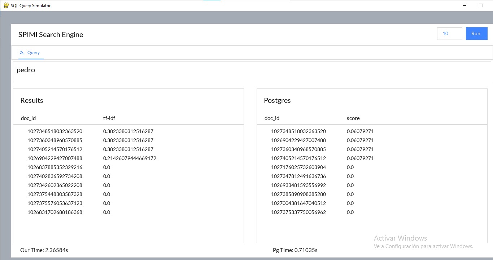
Task: Click the Postgres panel heading
Action: pyautogui.click(x=277, y=100)
